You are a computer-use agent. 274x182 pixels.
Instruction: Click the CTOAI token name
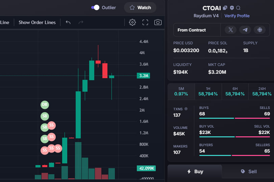pyautogui.click(x=211, y=8)
